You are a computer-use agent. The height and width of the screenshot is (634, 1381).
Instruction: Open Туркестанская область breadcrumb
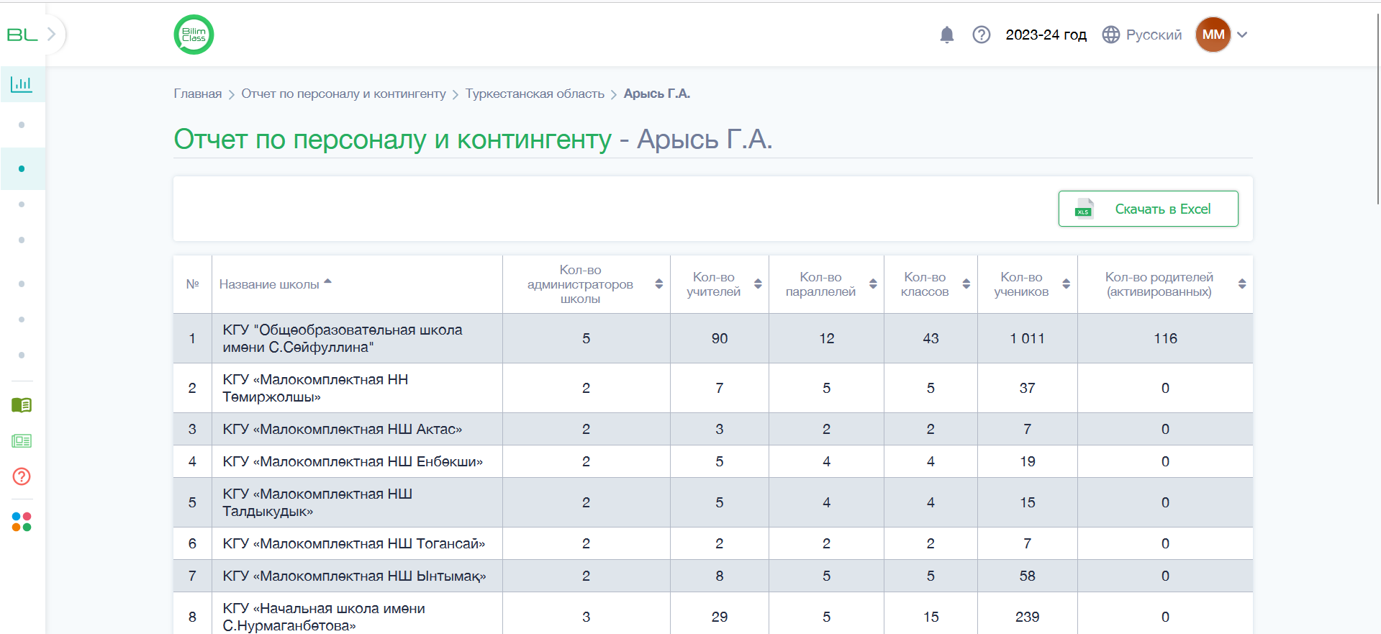pos(535,94)
